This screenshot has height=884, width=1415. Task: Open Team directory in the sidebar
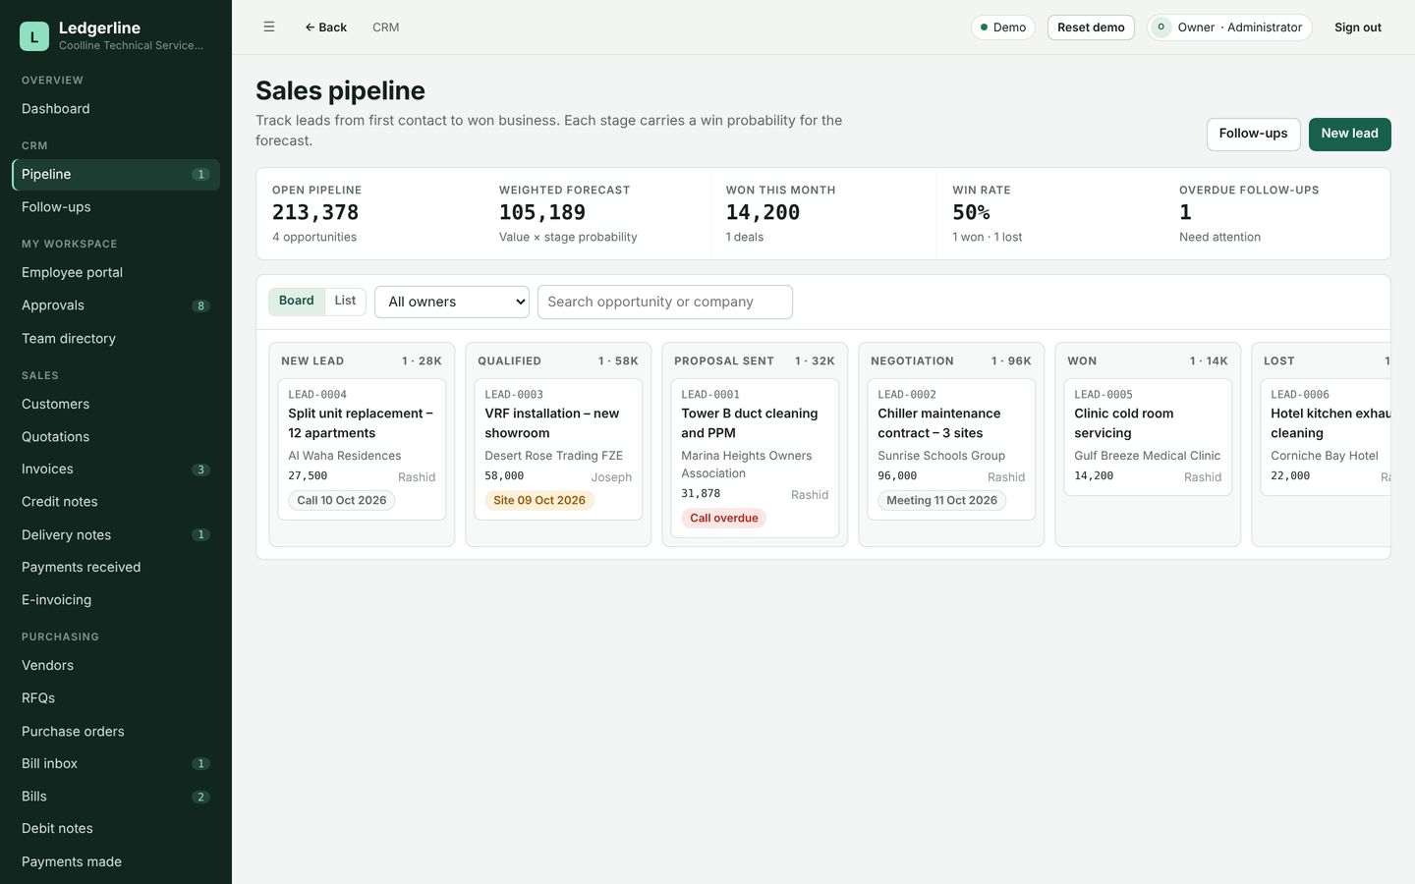(116, 339)
